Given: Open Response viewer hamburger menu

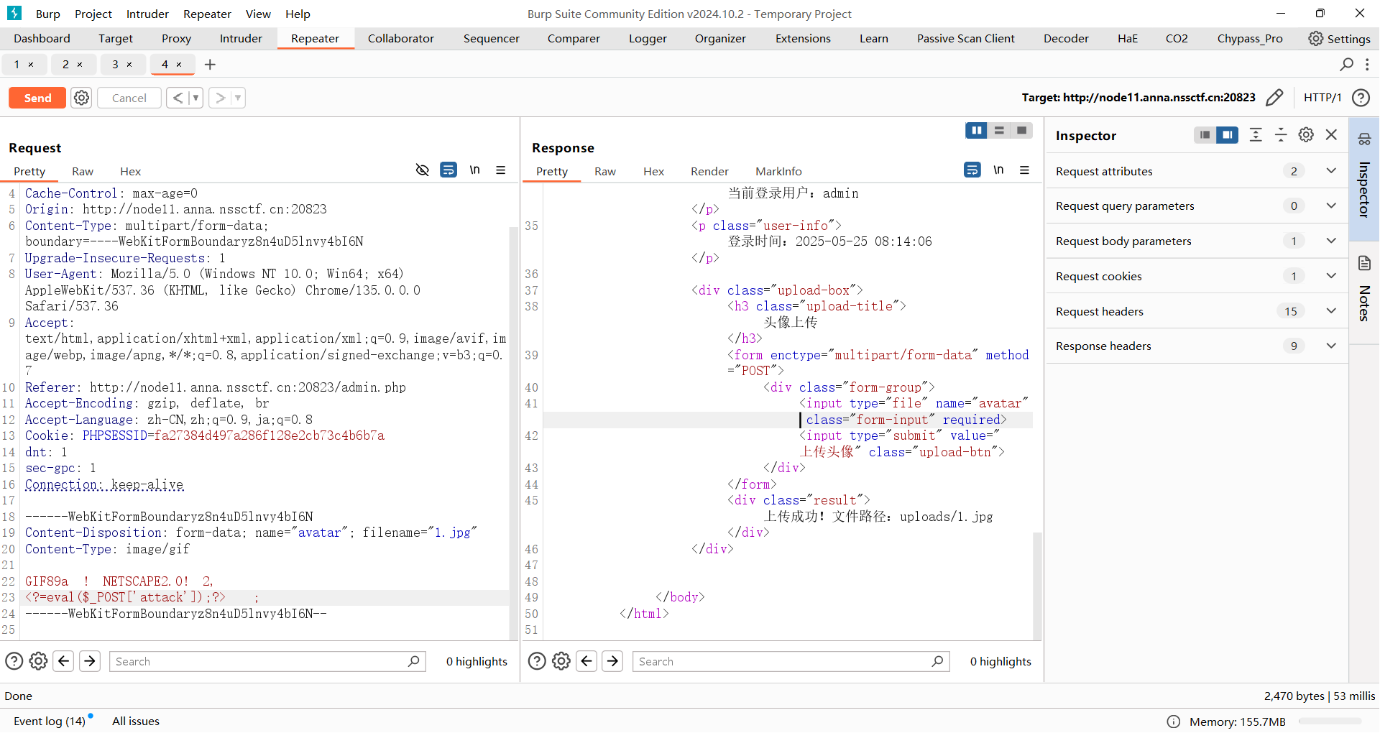Looking at the screenshot, I should tap(1025, 170).
